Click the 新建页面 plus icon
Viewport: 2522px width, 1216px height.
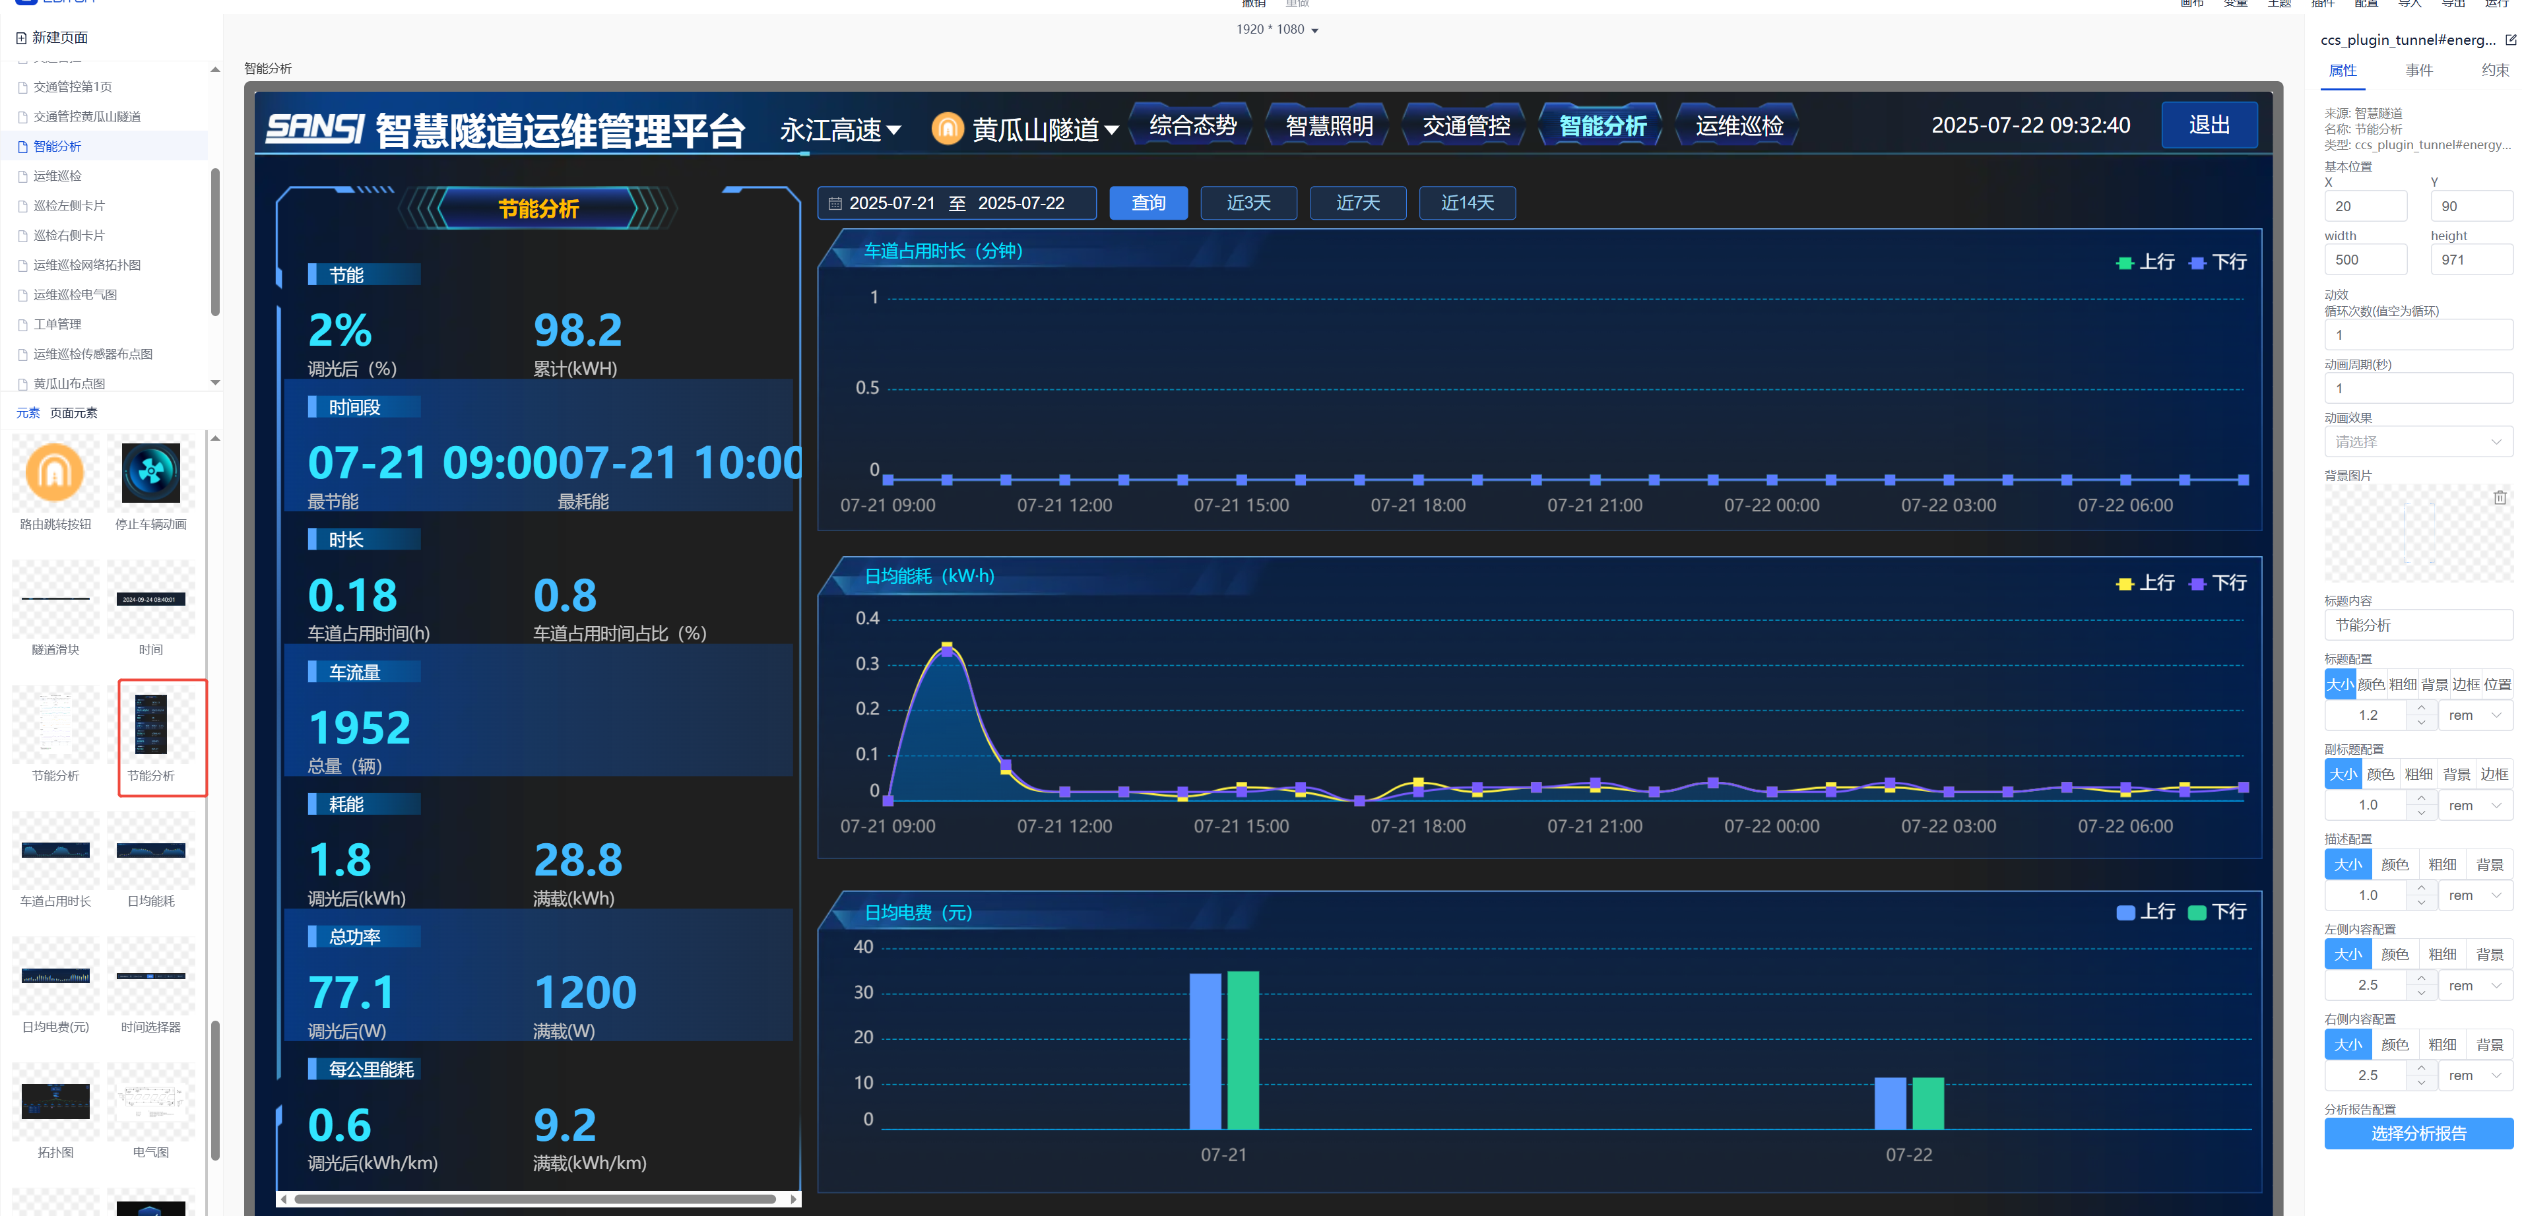coord(22,38)
